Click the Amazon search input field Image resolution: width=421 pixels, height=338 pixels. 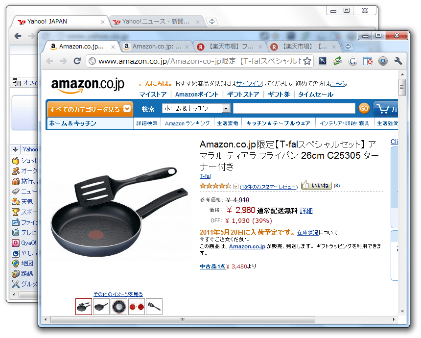tap(294, 108)
